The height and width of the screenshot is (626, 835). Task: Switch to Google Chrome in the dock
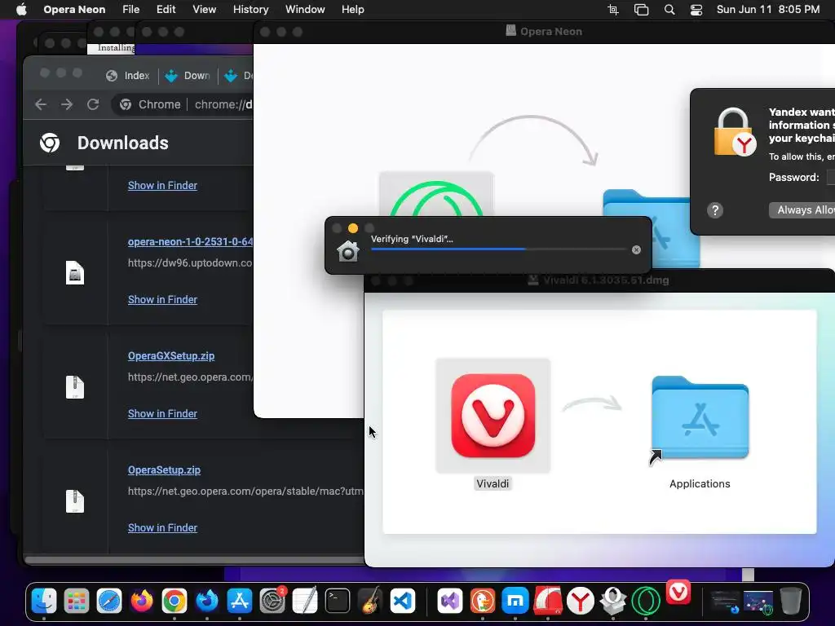coord(175,602)
